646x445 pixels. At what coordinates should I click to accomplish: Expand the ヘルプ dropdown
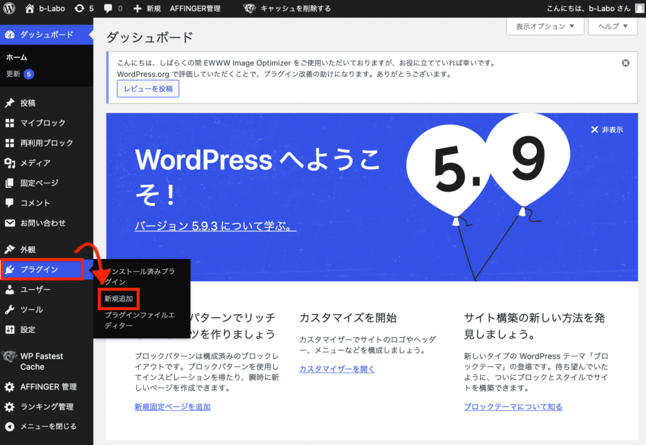(613, 26)
